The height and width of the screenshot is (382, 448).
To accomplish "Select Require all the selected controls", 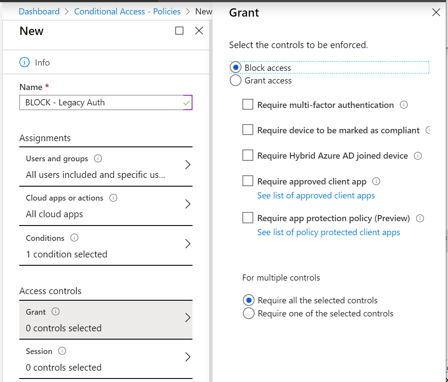I will 248,300.
